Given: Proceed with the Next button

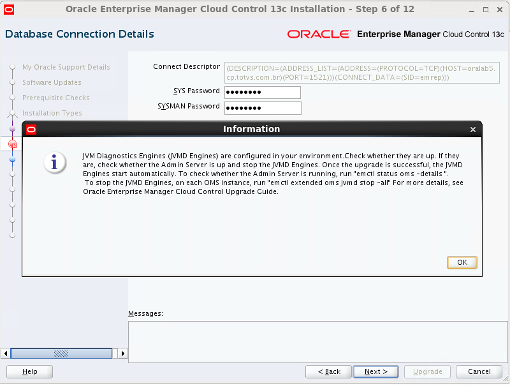Looking at the screenshot, I should click(x=375, y=371).
